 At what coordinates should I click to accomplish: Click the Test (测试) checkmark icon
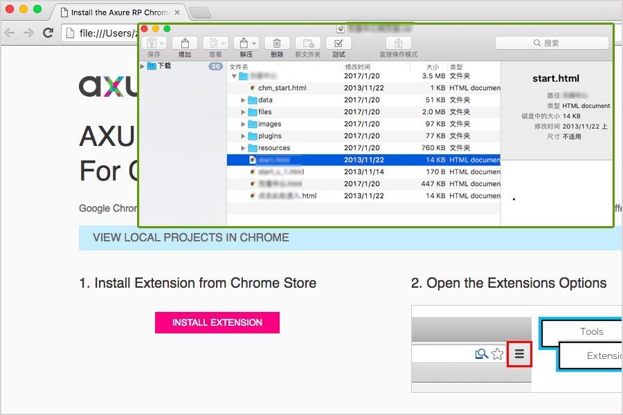(338, 43)
